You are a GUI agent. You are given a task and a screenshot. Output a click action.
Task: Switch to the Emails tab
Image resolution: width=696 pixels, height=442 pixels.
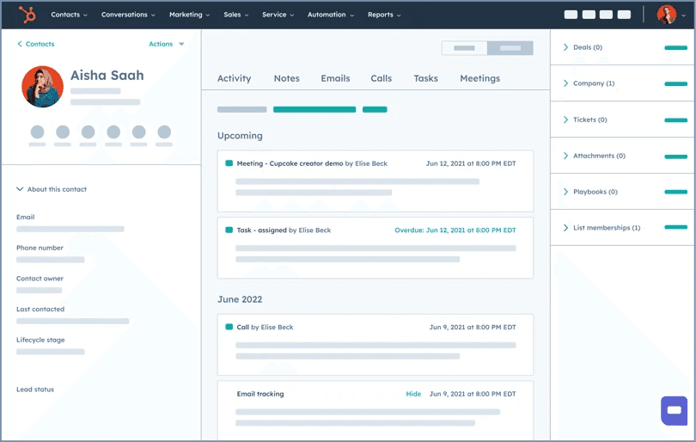(335, 78)
